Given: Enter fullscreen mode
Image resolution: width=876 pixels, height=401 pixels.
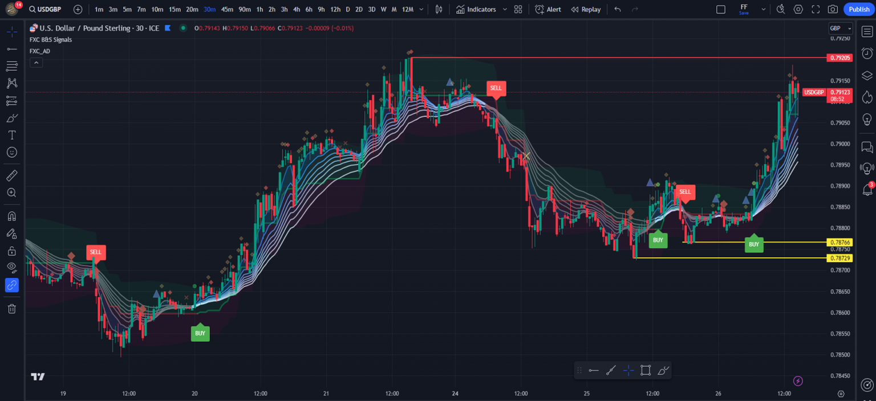Looking at the screenshot, I should [816, 9].
